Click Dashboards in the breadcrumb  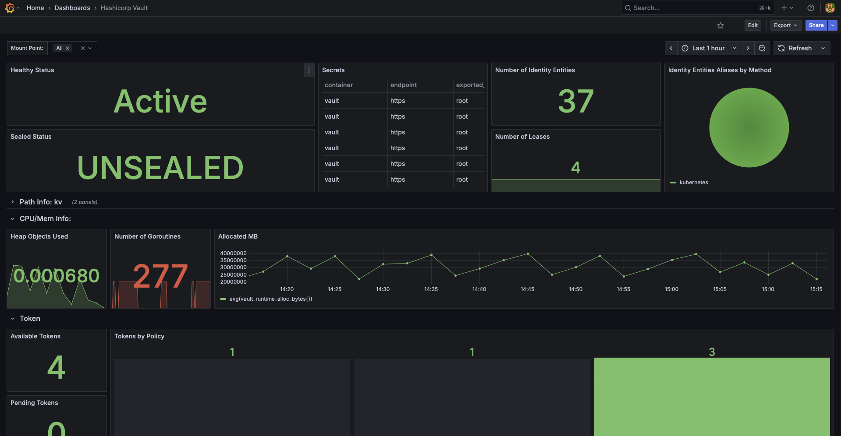[72, 8]
